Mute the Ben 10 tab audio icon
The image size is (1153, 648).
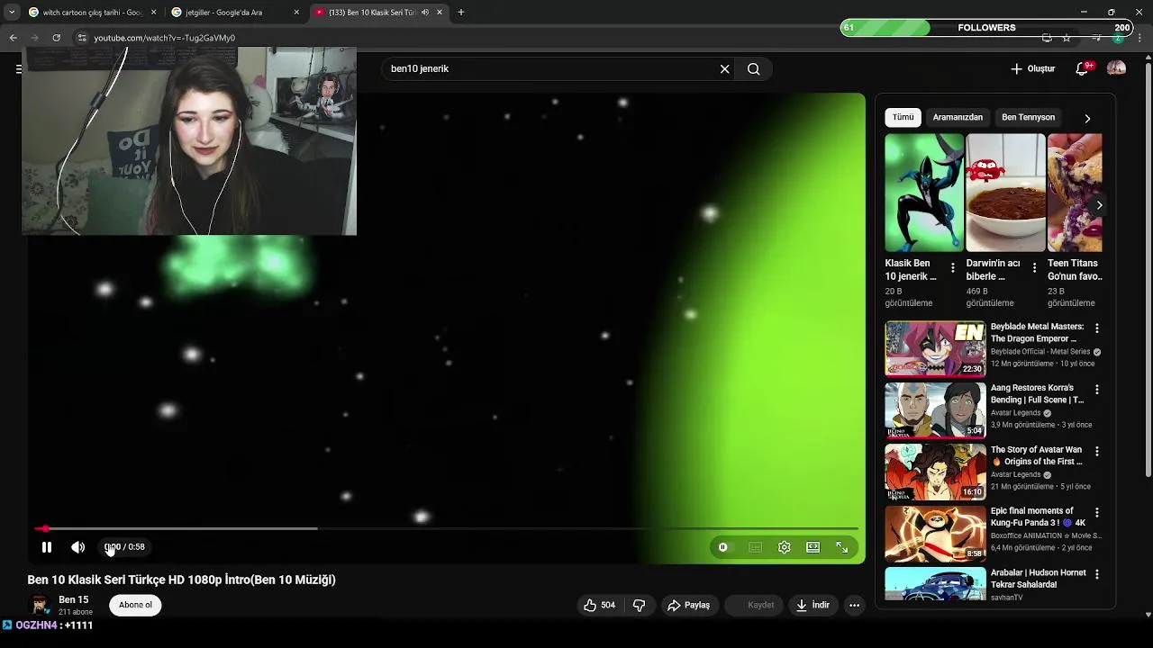pyautogui.click(x=424, y=13)
